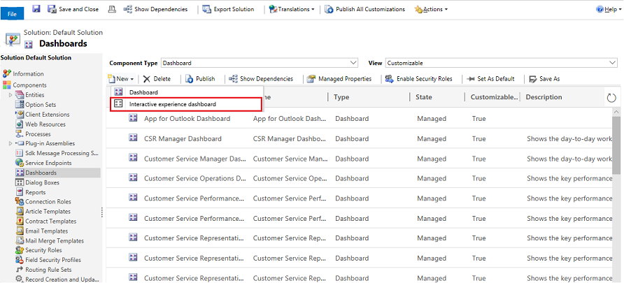
Task: Click the grid refresh icon
Action: 611,98
